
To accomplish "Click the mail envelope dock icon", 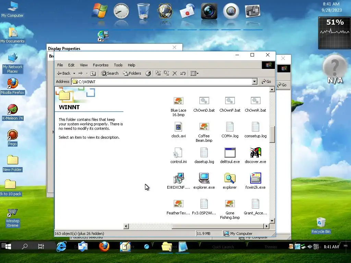I will click(187, 11).
